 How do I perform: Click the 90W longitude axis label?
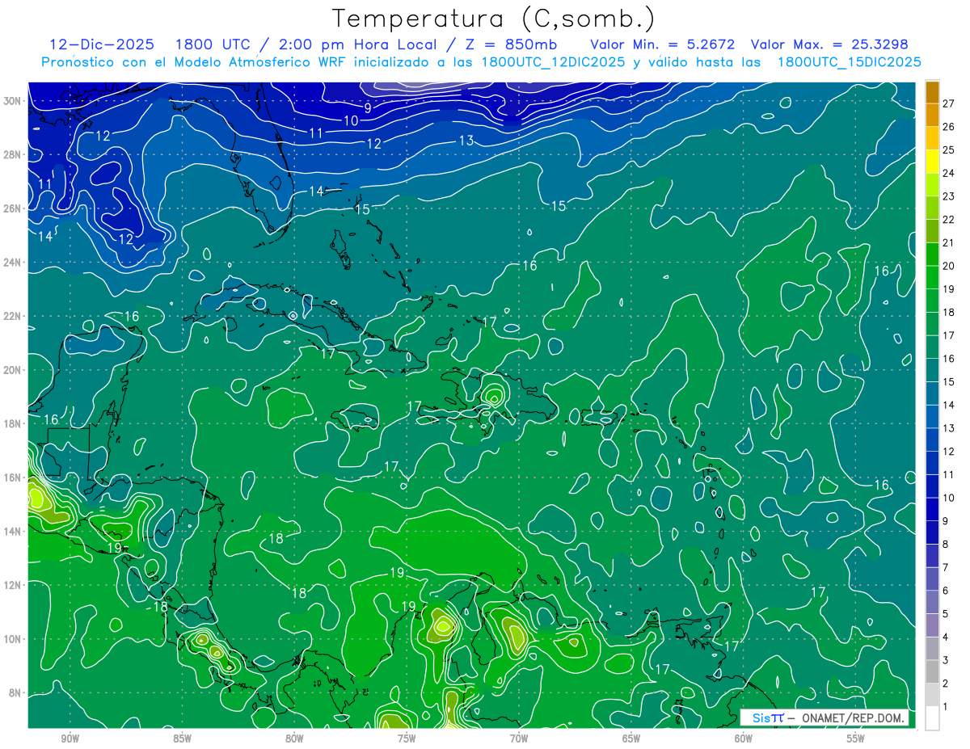[x=70, y=738]
